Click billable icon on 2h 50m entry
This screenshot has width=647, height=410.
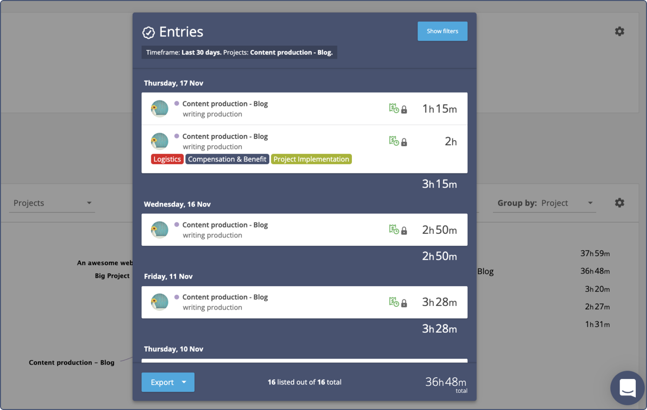(394, 230)
